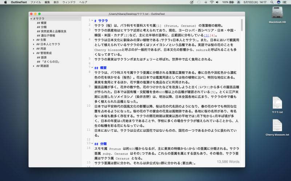291x181 pixels.
Task: Open the Apple menu
Action: click(x=5, y=2)
